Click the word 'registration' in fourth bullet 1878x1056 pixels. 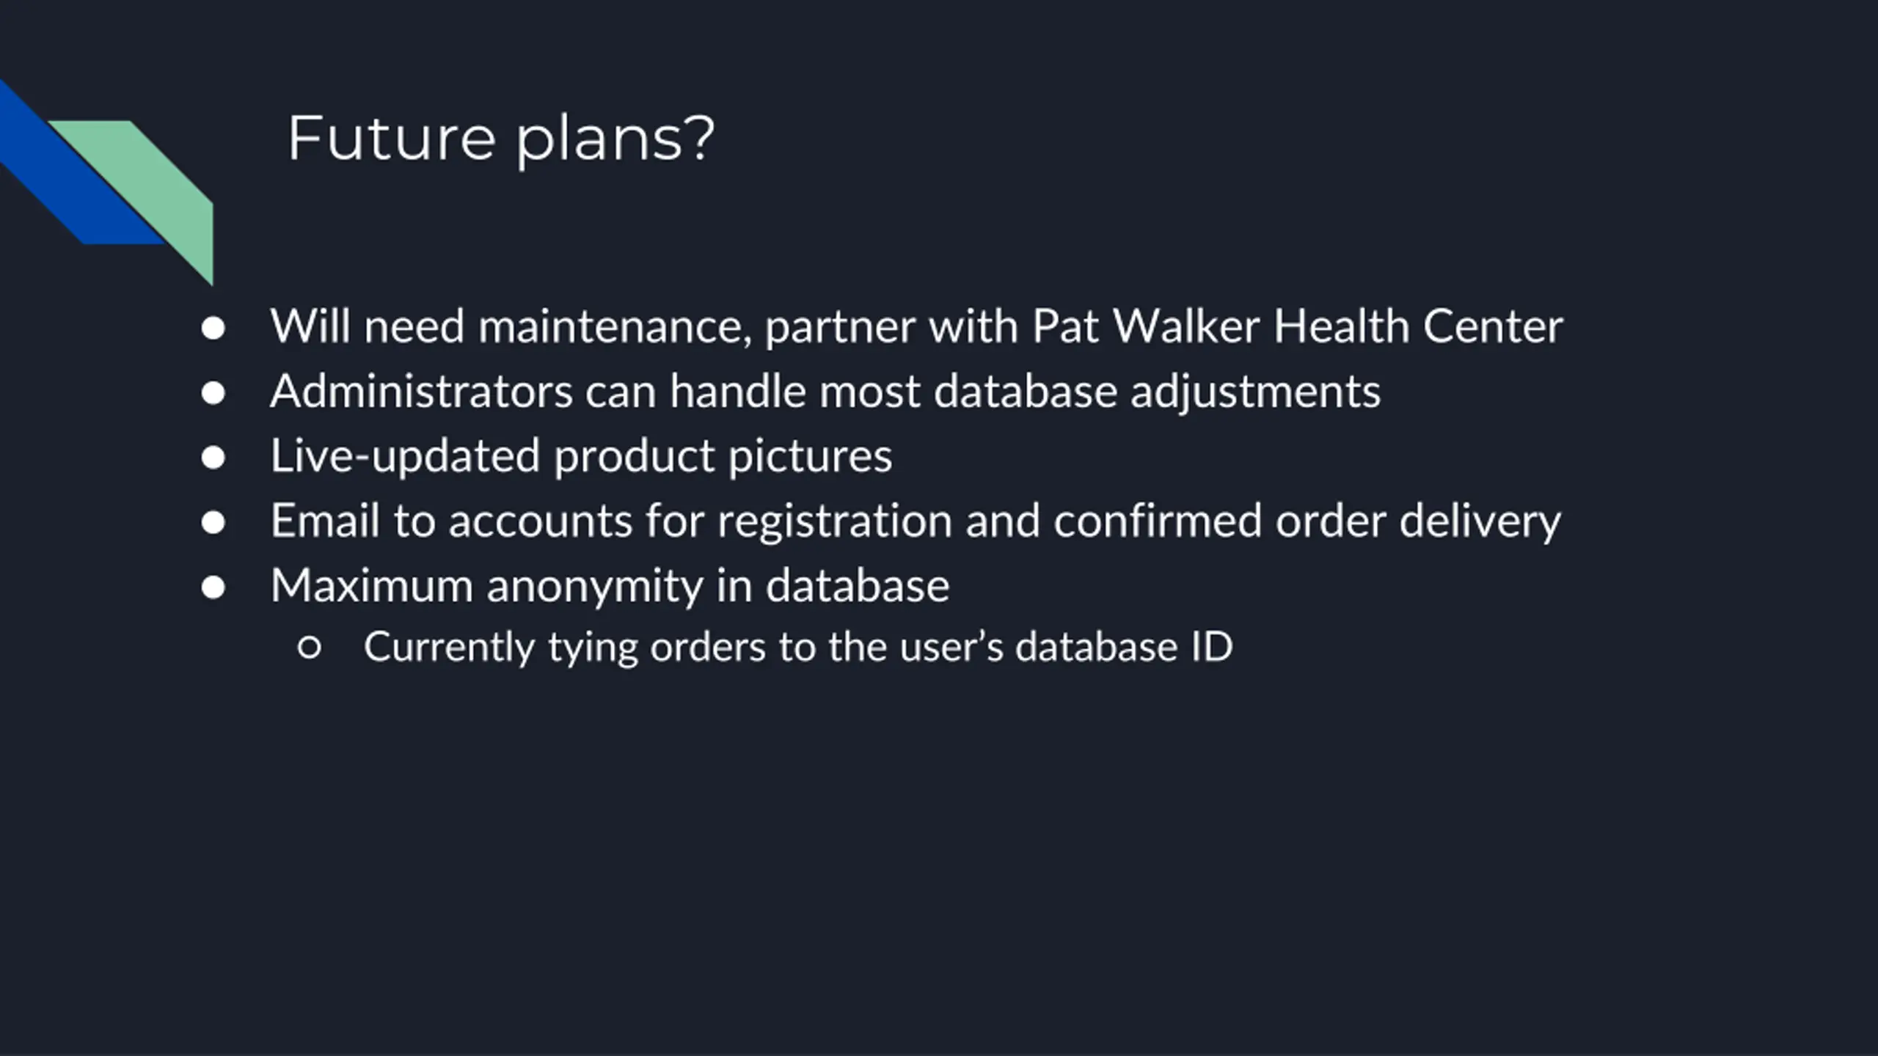point(835,522)
